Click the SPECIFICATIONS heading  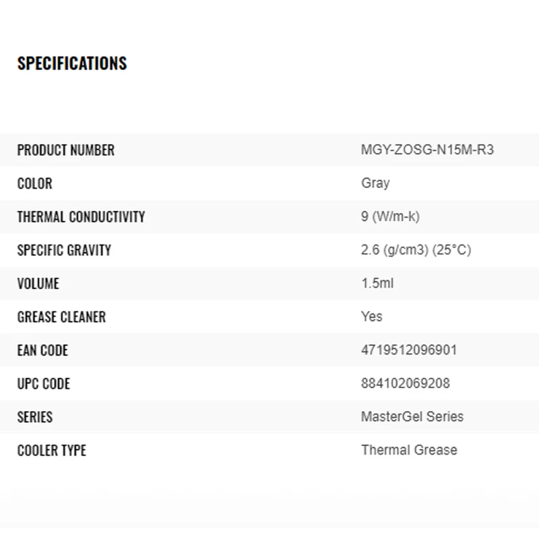tap(72, 63)
